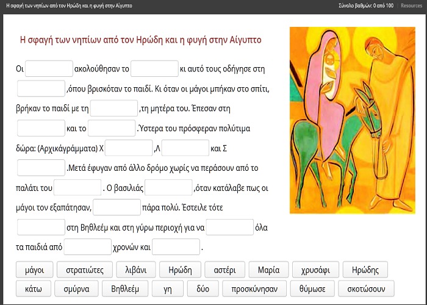This screenshot has width=427, height=305.
Task: Click the blank before 'Ύστερα του πρόσφεραν'
Action: (112, 128)
